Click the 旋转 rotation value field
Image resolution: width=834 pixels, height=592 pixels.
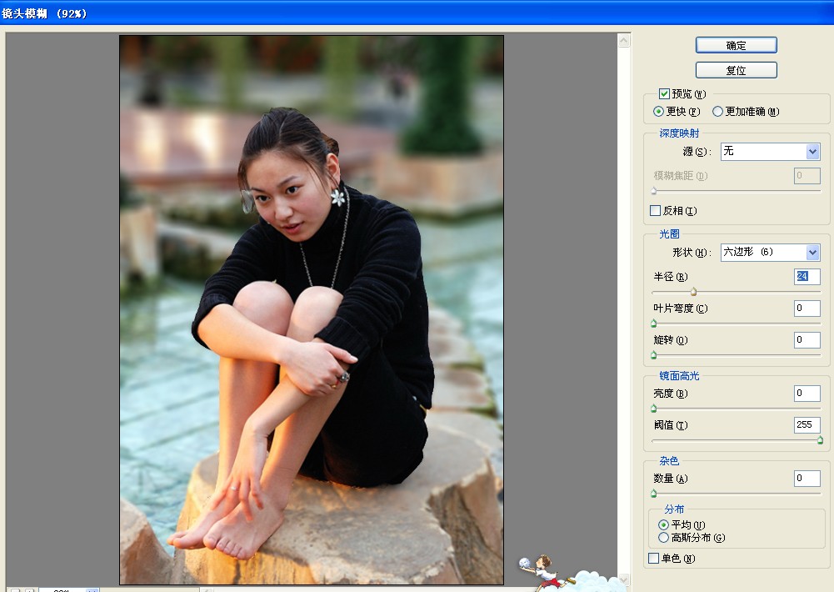(807, 339)
